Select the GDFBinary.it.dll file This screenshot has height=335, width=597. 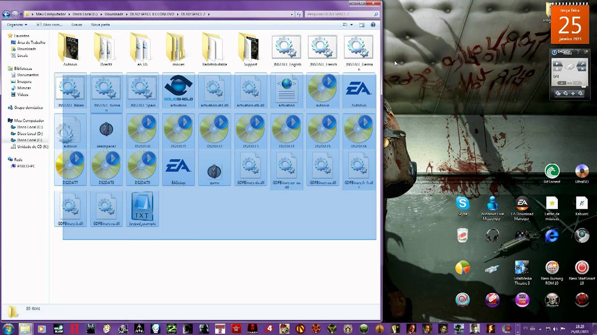click(x=70, y=209)
